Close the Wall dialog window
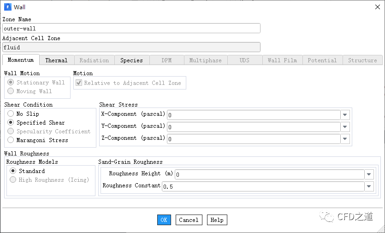 [377, 7]
